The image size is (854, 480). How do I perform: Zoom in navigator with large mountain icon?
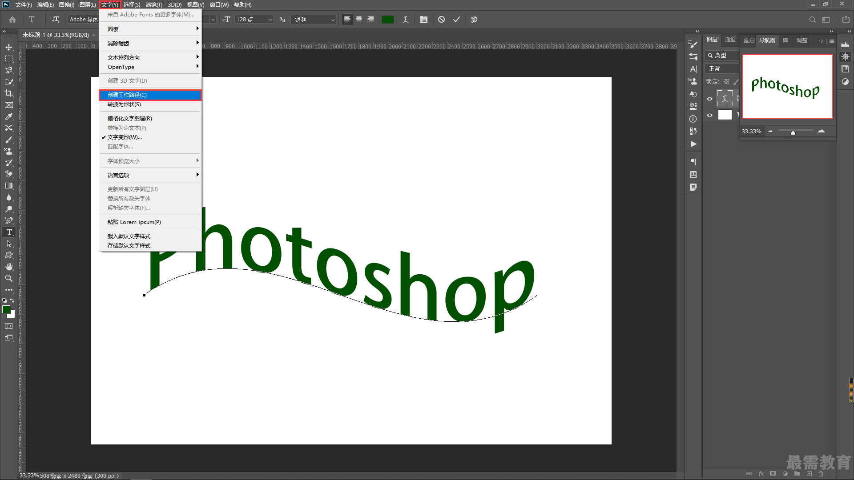pos(821,131)
